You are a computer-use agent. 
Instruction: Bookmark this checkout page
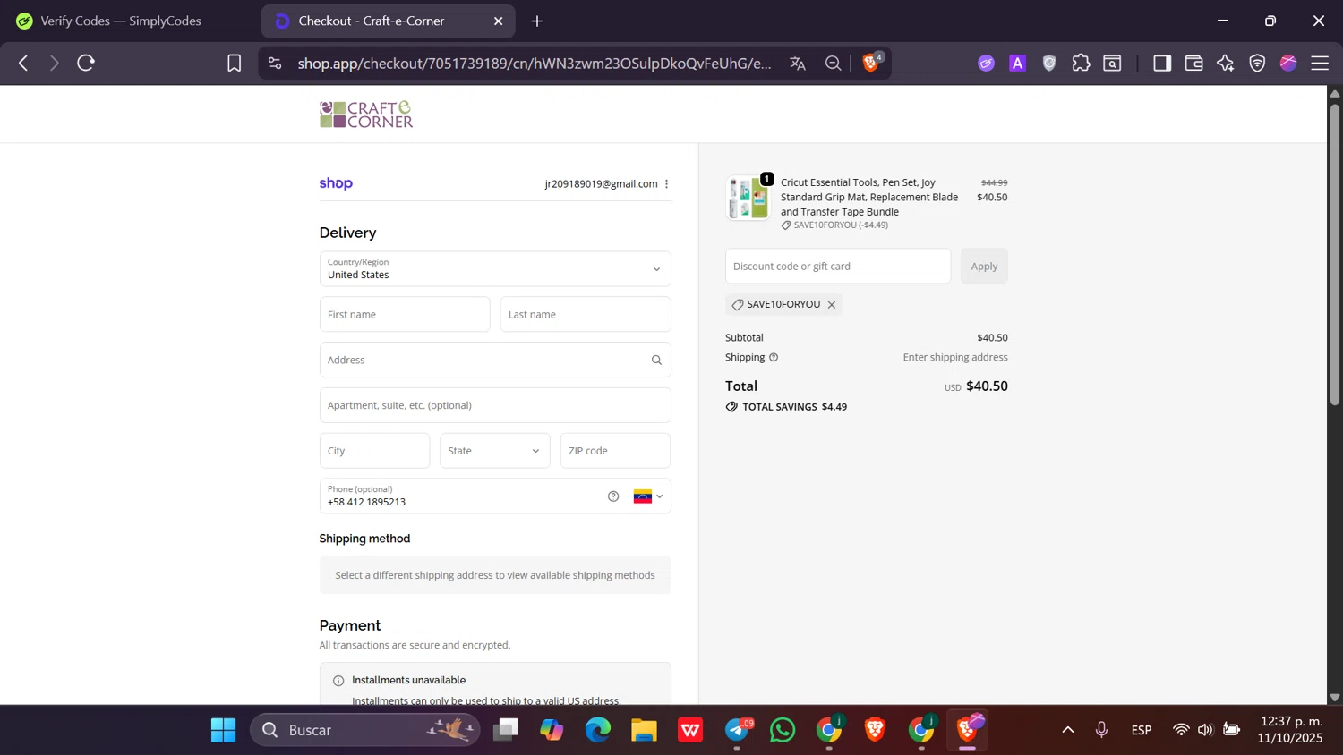235,64
